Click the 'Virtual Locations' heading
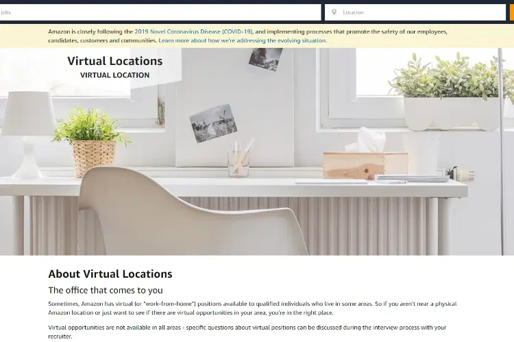 (x=114, y=61)
